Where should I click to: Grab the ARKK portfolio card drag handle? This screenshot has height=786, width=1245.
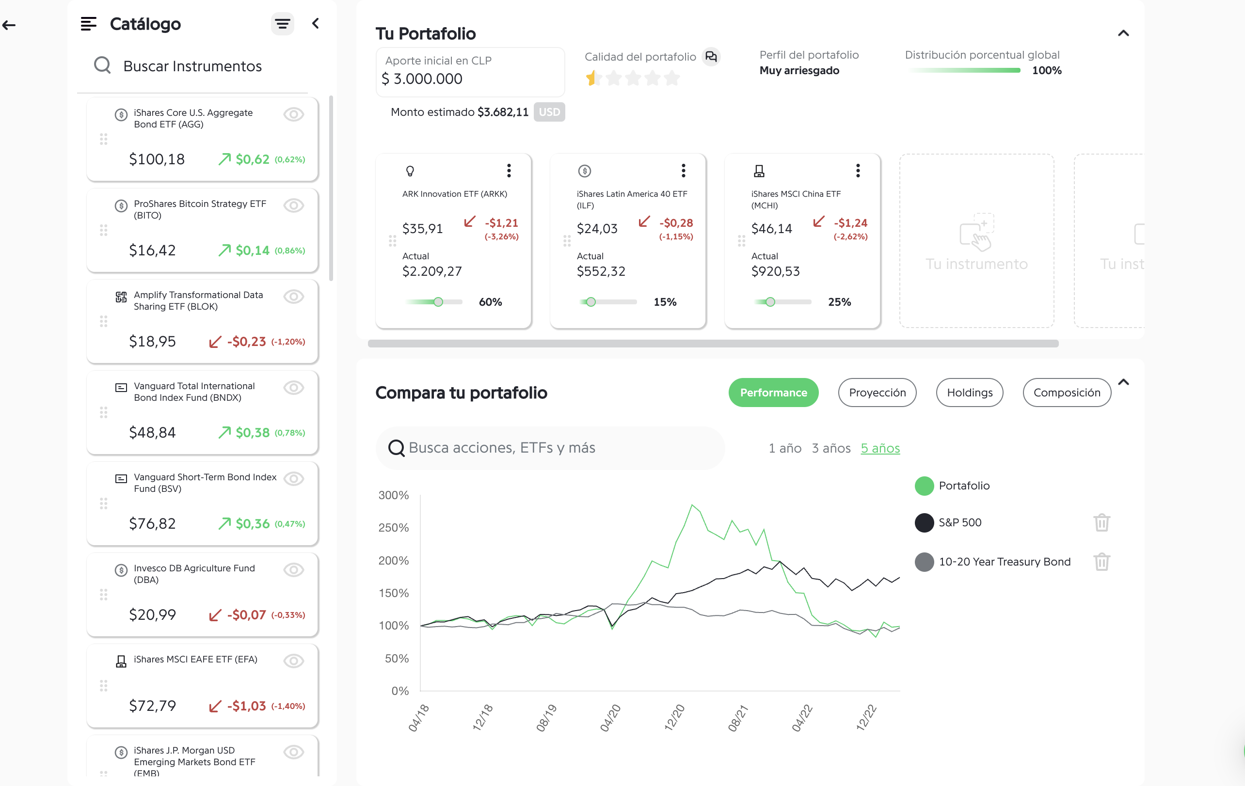click(x=392, y=241)
